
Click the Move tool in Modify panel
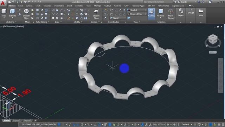pos(77,10)
